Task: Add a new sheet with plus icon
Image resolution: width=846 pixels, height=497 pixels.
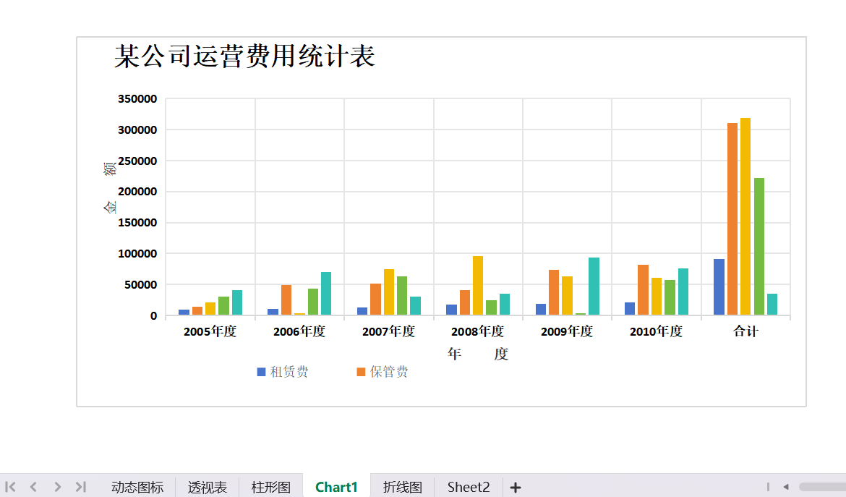Action: [x=515, y=488]
